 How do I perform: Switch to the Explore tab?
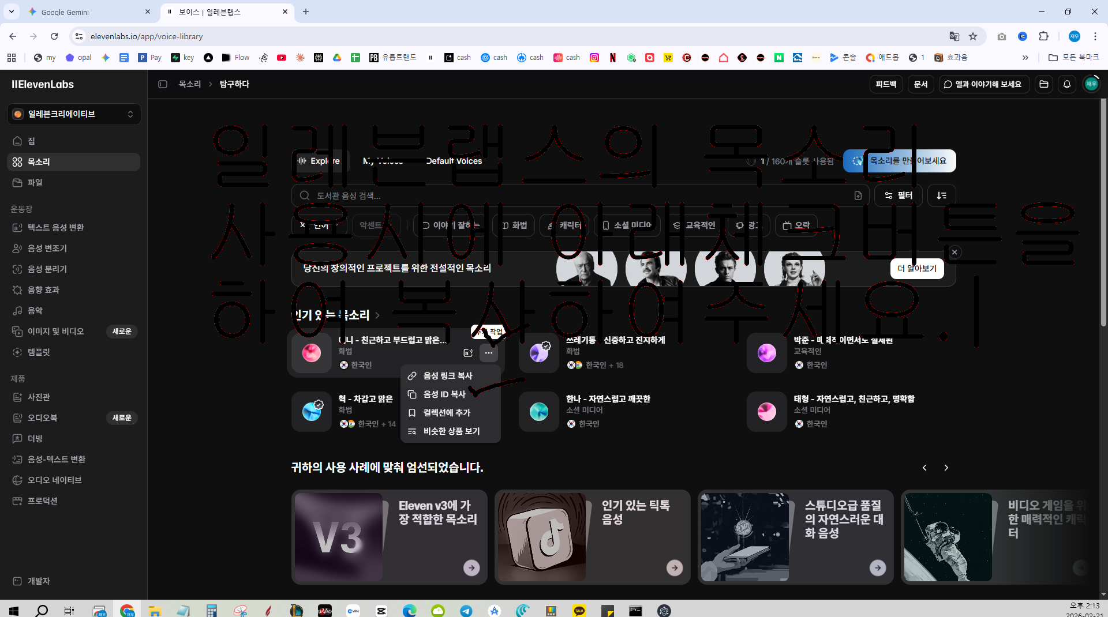click(319, 161)
